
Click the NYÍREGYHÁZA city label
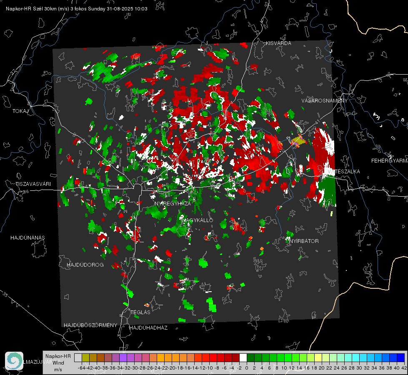coord(173,203)
